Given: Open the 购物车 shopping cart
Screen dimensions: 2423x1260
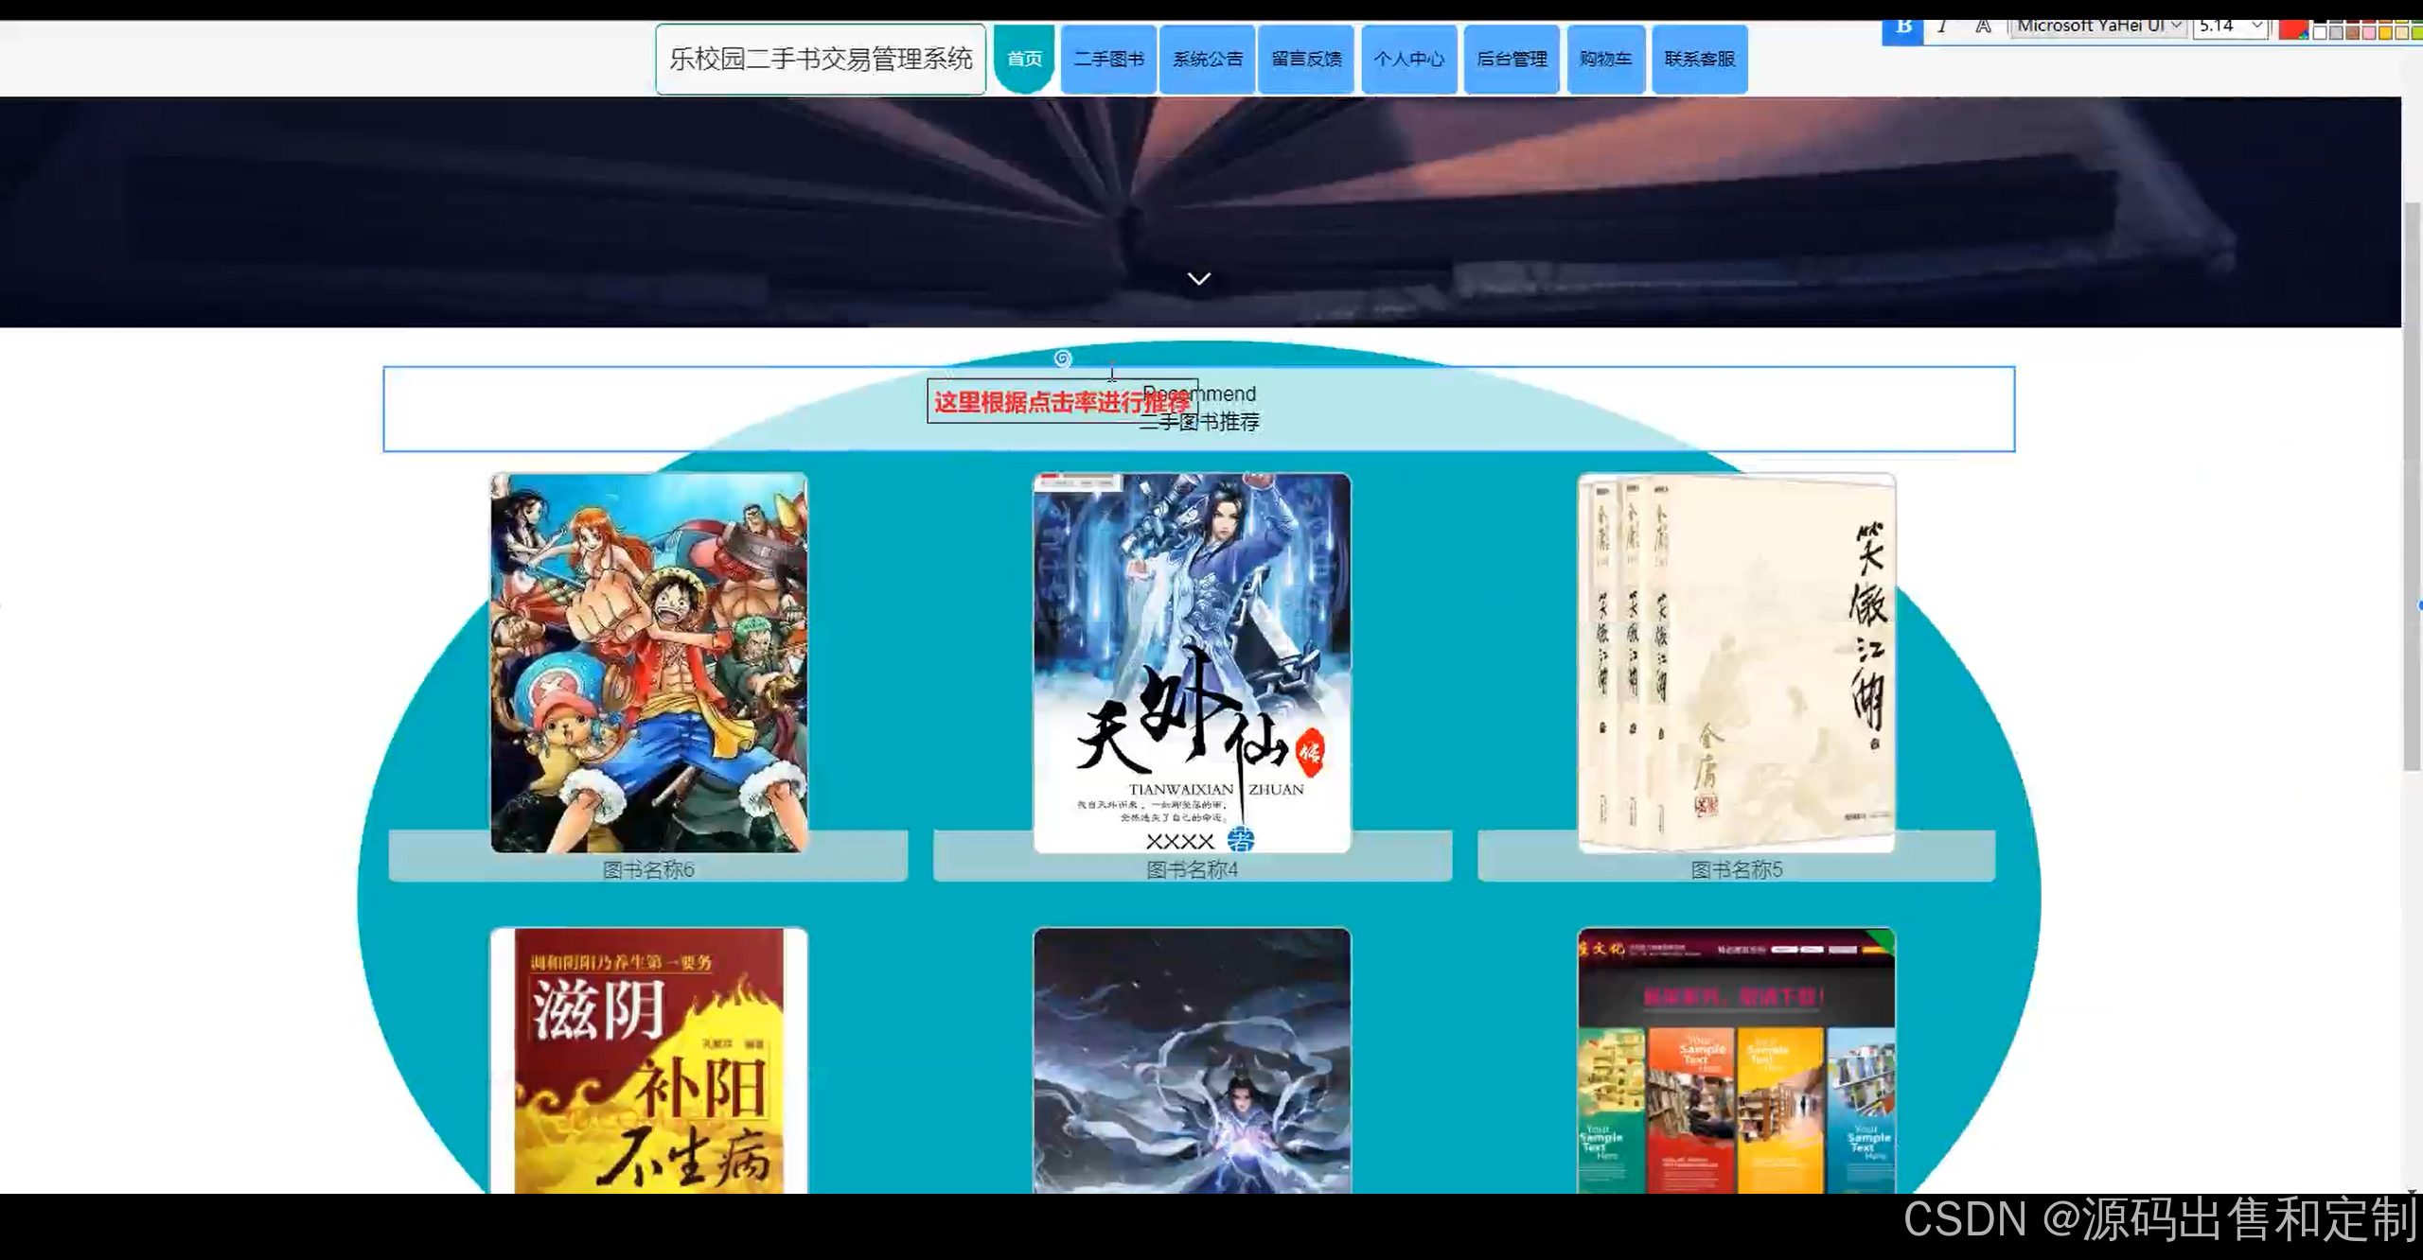Looking at the screenshot, I should pyautogui.click(x=1605, y=59).
